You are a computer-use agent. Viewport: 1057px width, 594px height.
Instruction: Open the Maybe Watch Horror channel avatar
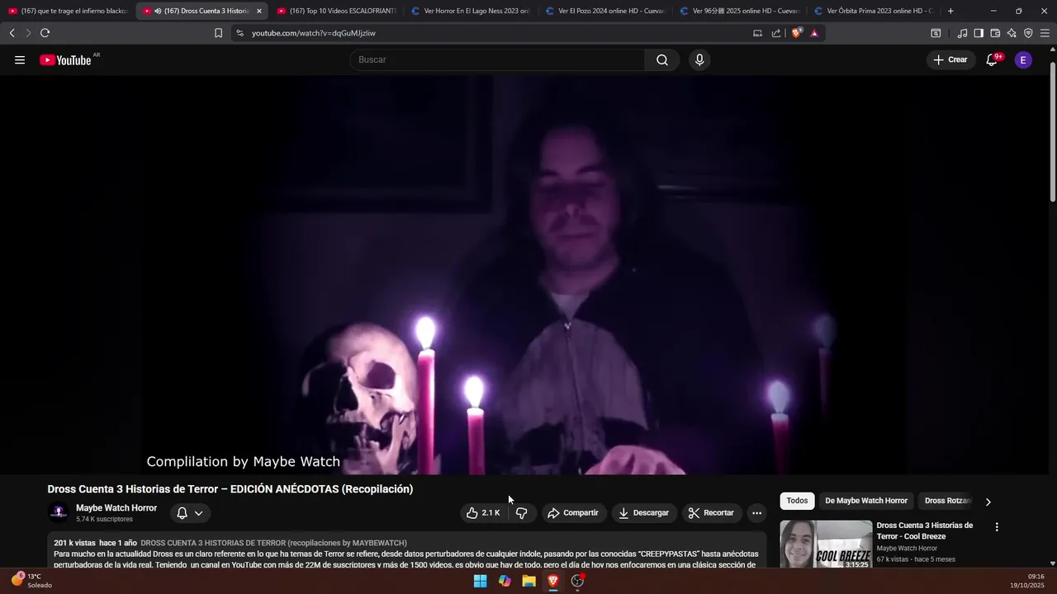click(x=59, y=512)
